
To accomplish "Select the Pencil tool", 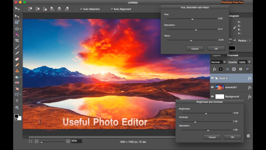I will [17, 53].
